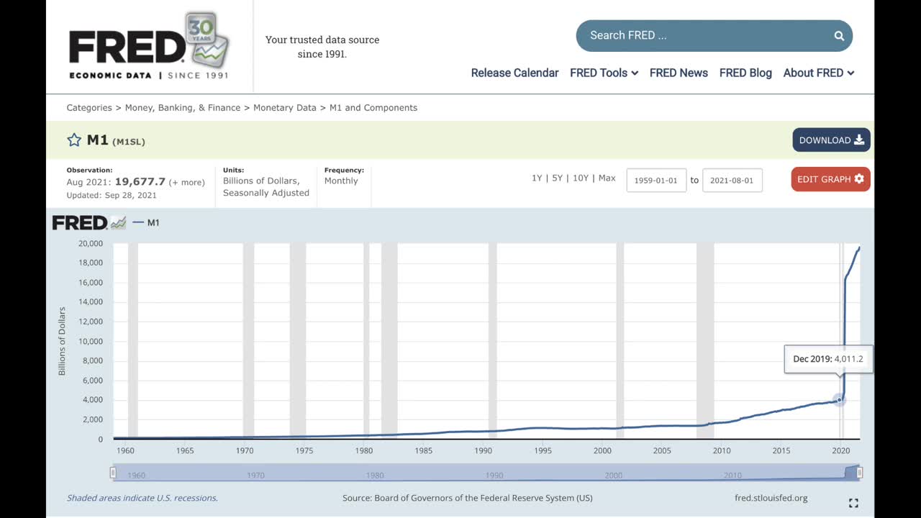Expand the FRED Tools menu

pos(604,73)
